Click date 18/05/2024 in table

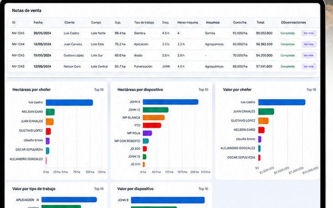point(42,44)
